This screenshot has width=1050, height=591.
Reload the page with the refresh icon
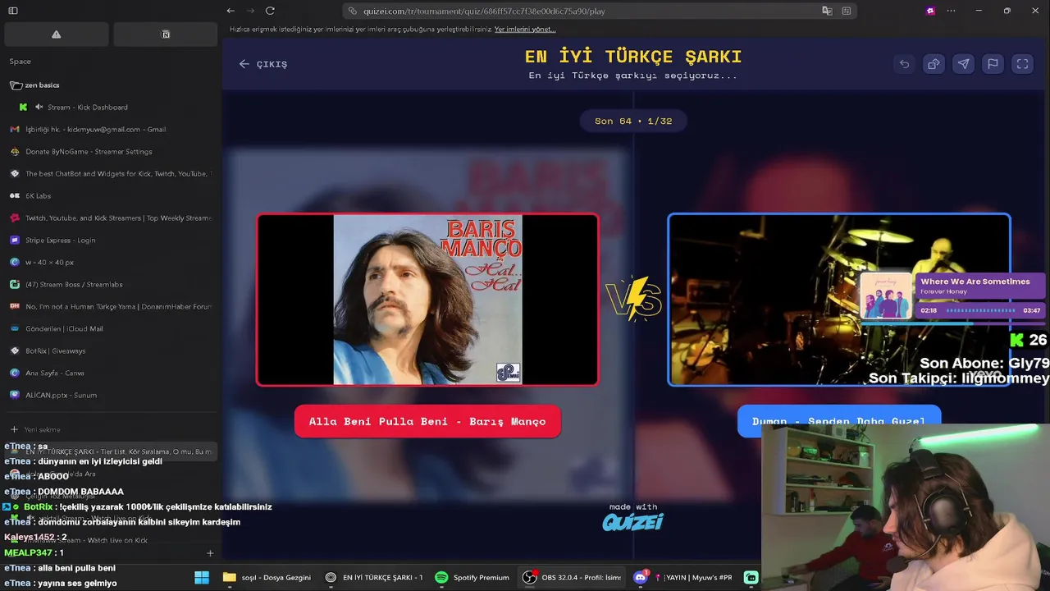coord(270,11)
